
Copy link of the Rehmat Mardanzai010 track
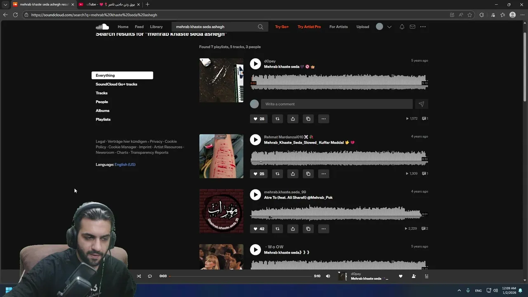tap(308, 174)
